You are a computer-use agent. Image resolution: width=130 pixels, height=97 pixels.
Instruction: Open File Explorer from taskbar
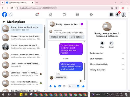pos(26,94)
